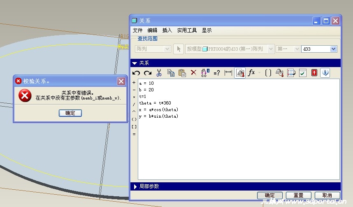Click the red export/arrow-up icon

[x=314, y=72]
